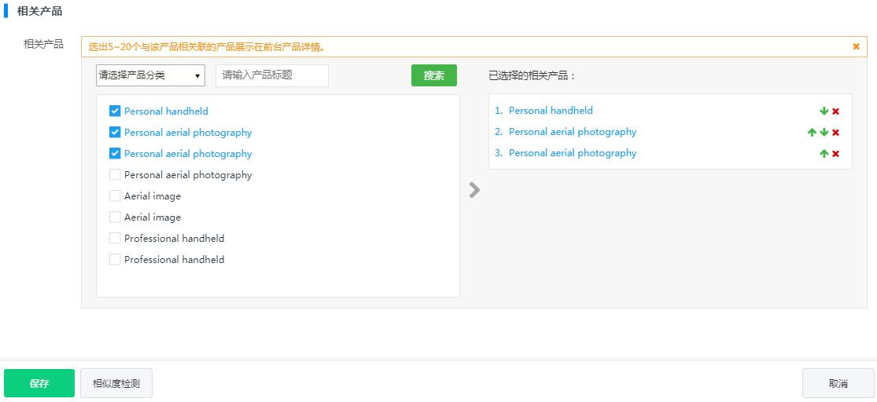Open selected product link 1 Personal handheld
Screen dimensions: 877x402
tap(551, 111)
